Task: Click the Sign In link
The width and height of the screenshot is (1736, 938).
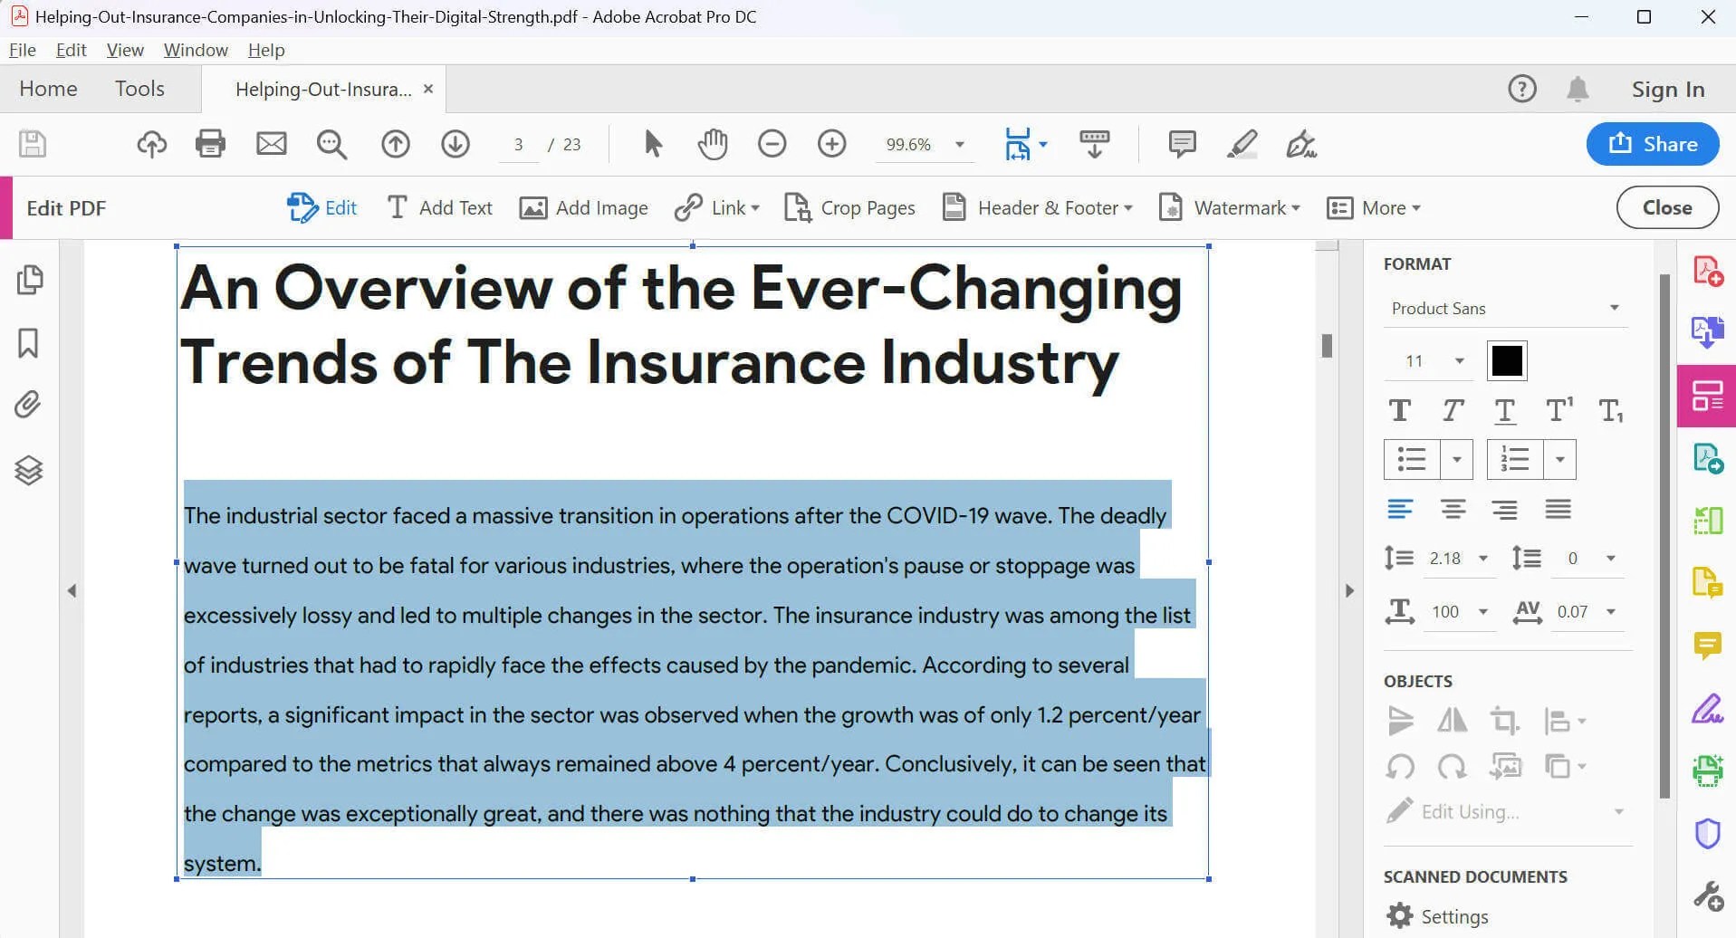Action: [x=1668, y=88]
